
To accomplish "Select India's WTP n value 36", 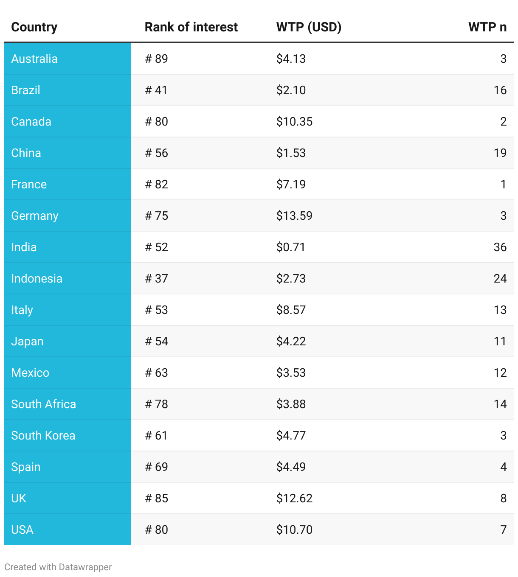I will click(x=500, y=247).
